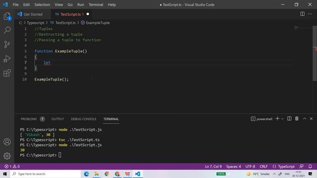The image size is (317, 178).
Task: Switch to the Get Started tab
Action: tap(33, 14)
